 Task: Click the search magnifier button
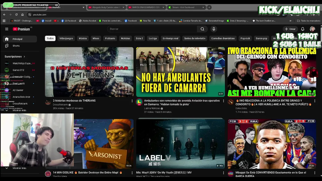[x=203, y=29]
